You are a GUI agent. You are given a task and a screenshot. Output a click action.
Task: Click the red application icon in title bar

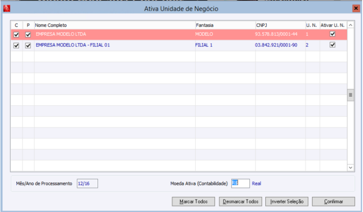(7, 9)
